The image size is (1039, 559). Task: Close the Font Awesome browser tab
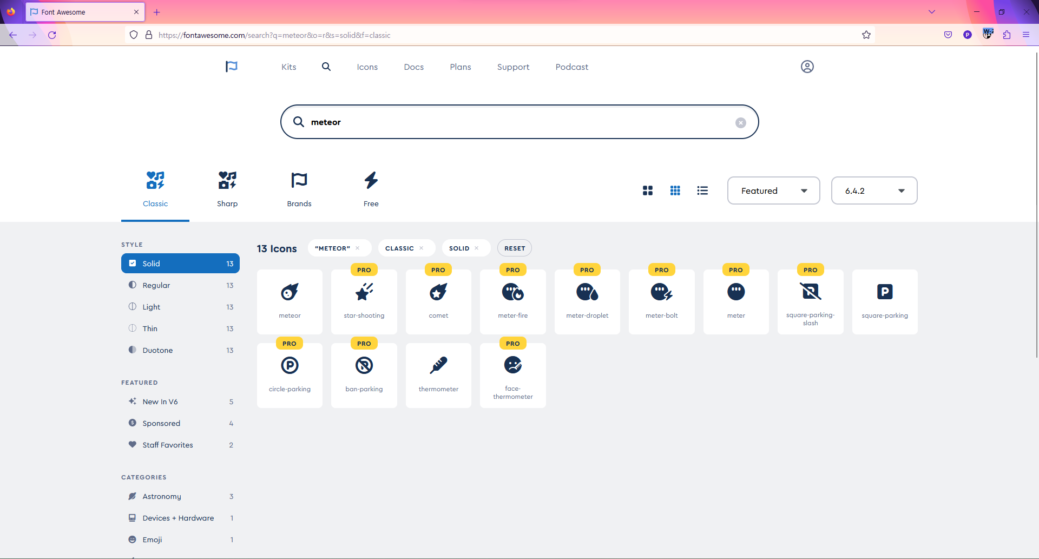136,12
